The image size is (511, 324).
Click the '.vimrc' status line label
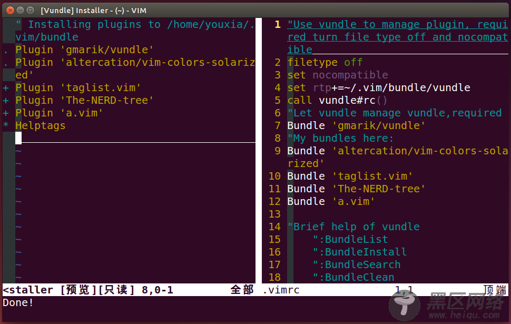click(281, 290)
